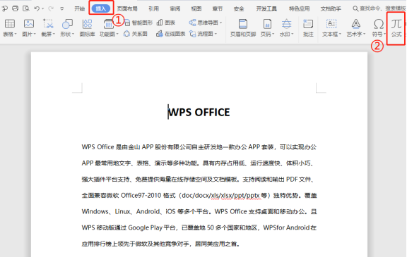Insert a table using 表格 icon
This screenshot has width=407, height=257.
pyautogui.click(x=10, y=24)
